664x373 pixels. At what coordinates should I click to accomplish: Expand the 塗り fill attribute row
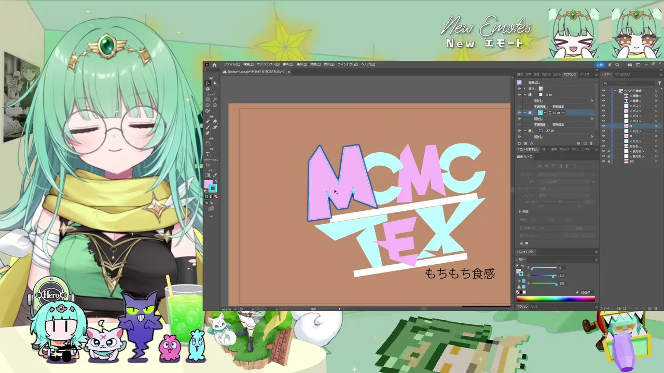point(524,89)
